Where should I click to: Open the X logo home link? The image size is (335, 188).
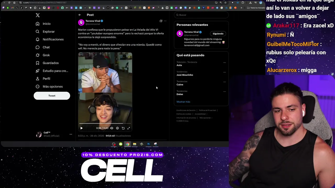pyautogui.click(x=38, y=15)
